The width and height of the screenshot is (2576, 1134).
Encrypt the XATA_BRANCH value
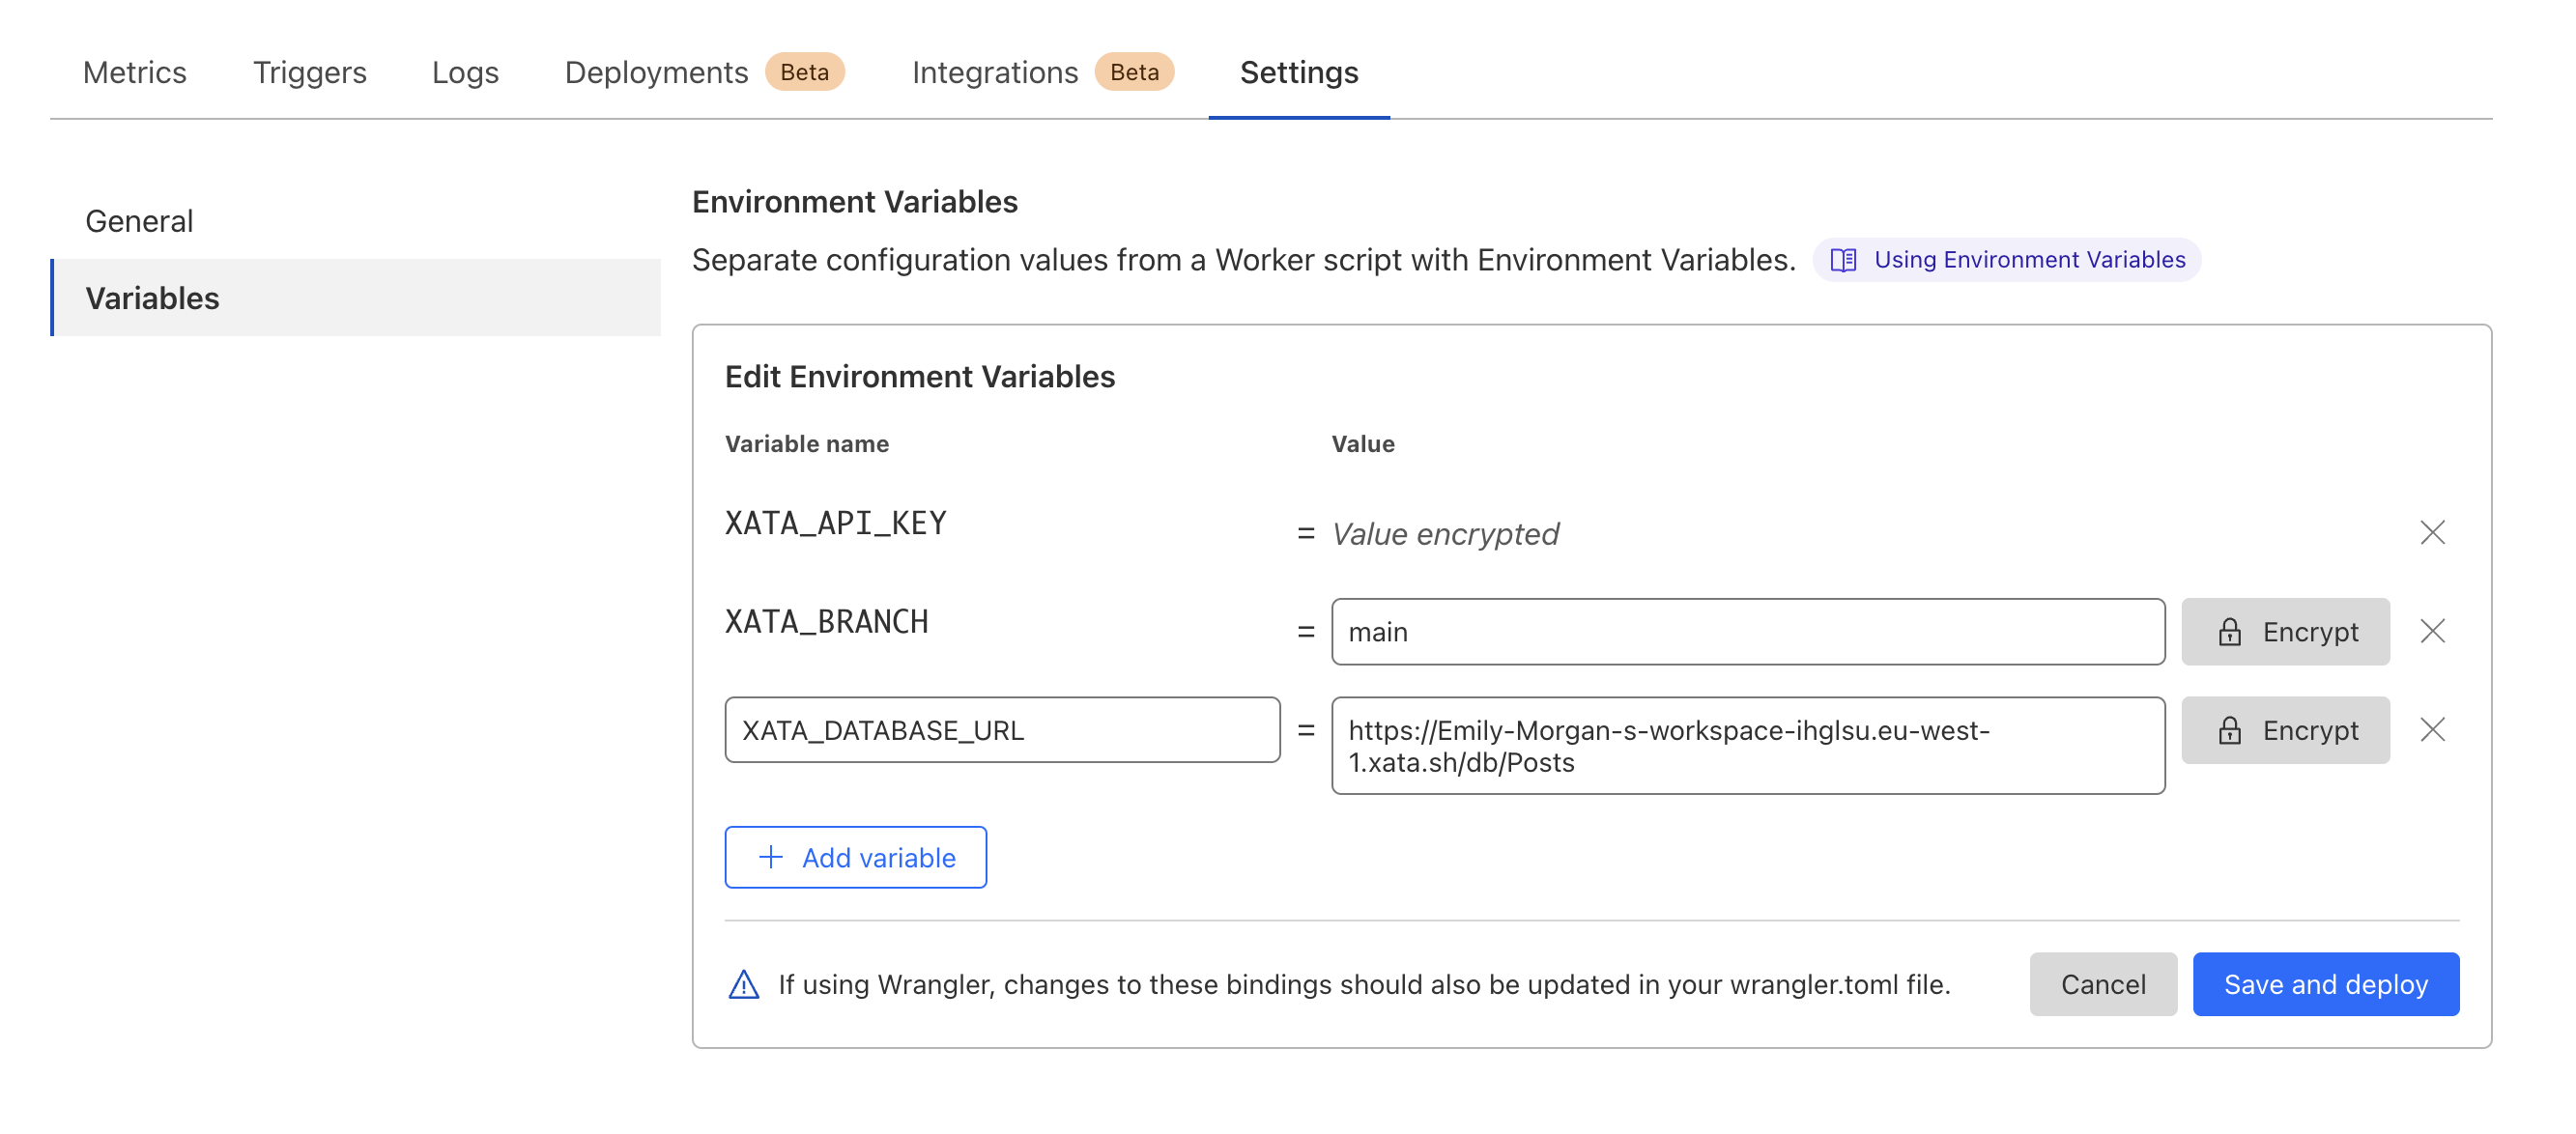pos(2285,631)
